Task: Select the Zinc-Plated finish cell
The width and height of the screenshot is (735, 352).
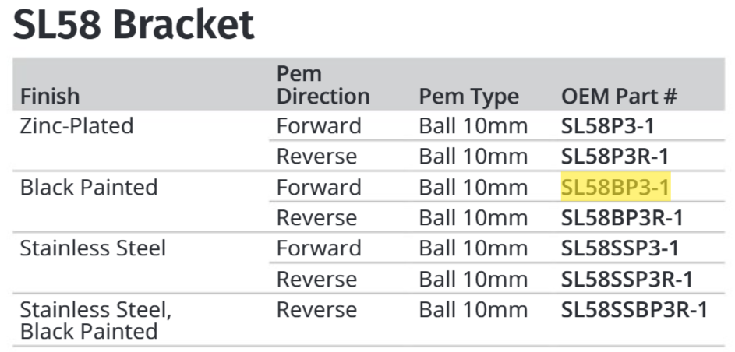Action: [x=77, y=126]
